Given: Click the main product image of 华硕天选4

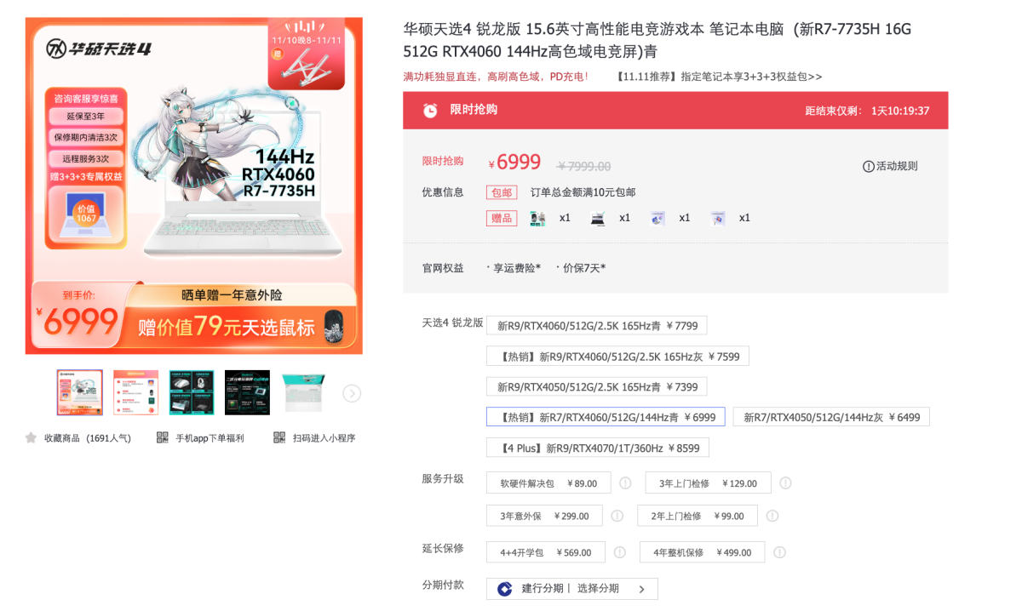Looking at the screenshot, I should pyautogui.click(x=194, y=186).
